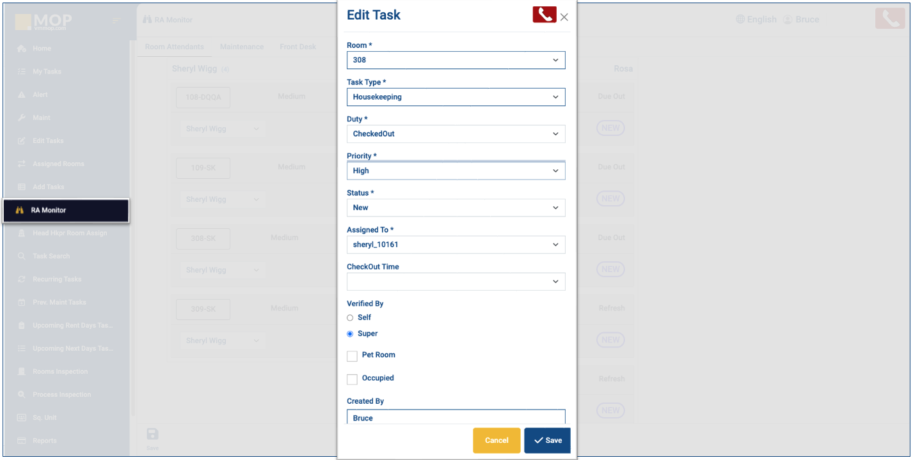Open Reports in the sidebar menu

(45, 441)
